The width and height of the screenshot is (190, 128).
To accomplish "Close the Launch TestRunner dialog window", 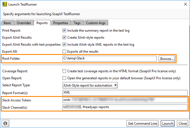I will 186,4.
